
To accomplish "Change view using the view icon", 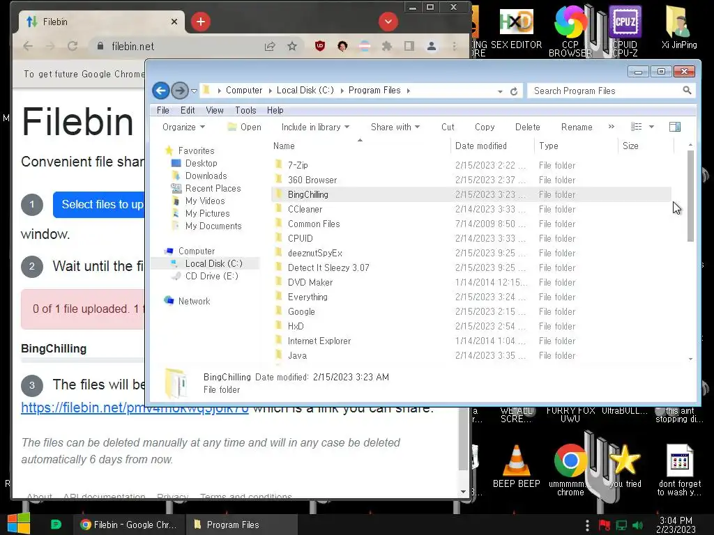I will [636, 127].
